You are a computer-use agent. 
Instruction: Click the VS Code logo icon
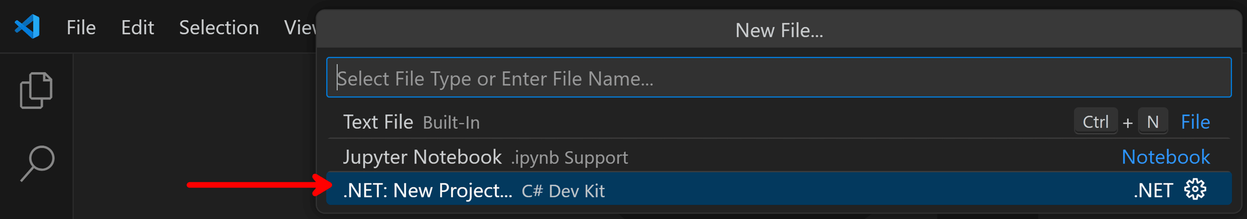tap(27, 27)
